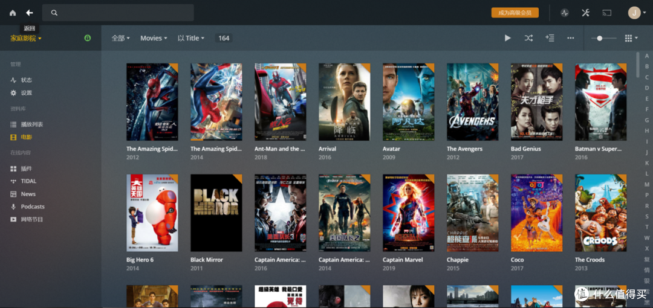Expand the 家庭影院 server dropdown
653x308 pixels.
26,38
